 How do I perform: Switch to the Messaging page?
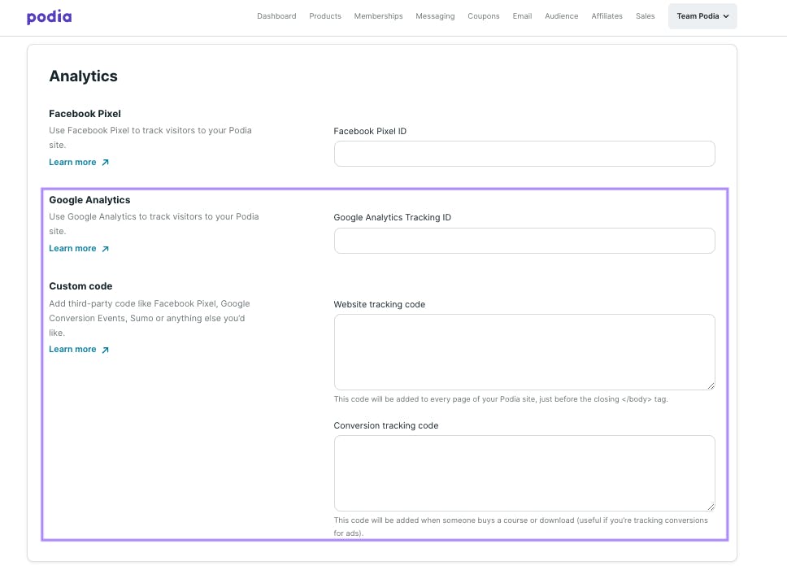pyautogui.click(x=435, y=16)
